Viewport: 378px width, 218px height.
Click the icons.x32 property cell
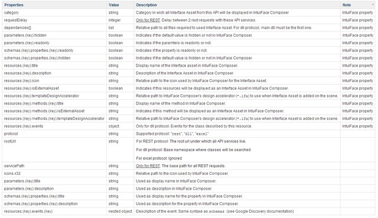pyautogui.click(x=54, y=174)
